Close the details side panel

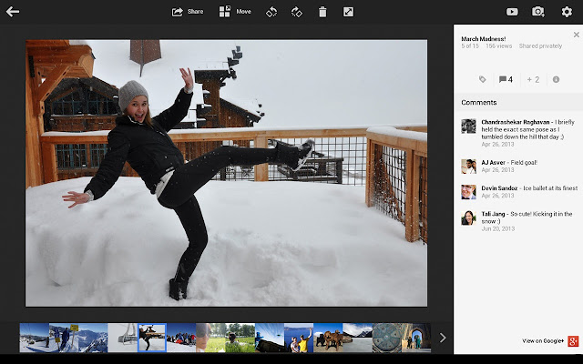577,35
